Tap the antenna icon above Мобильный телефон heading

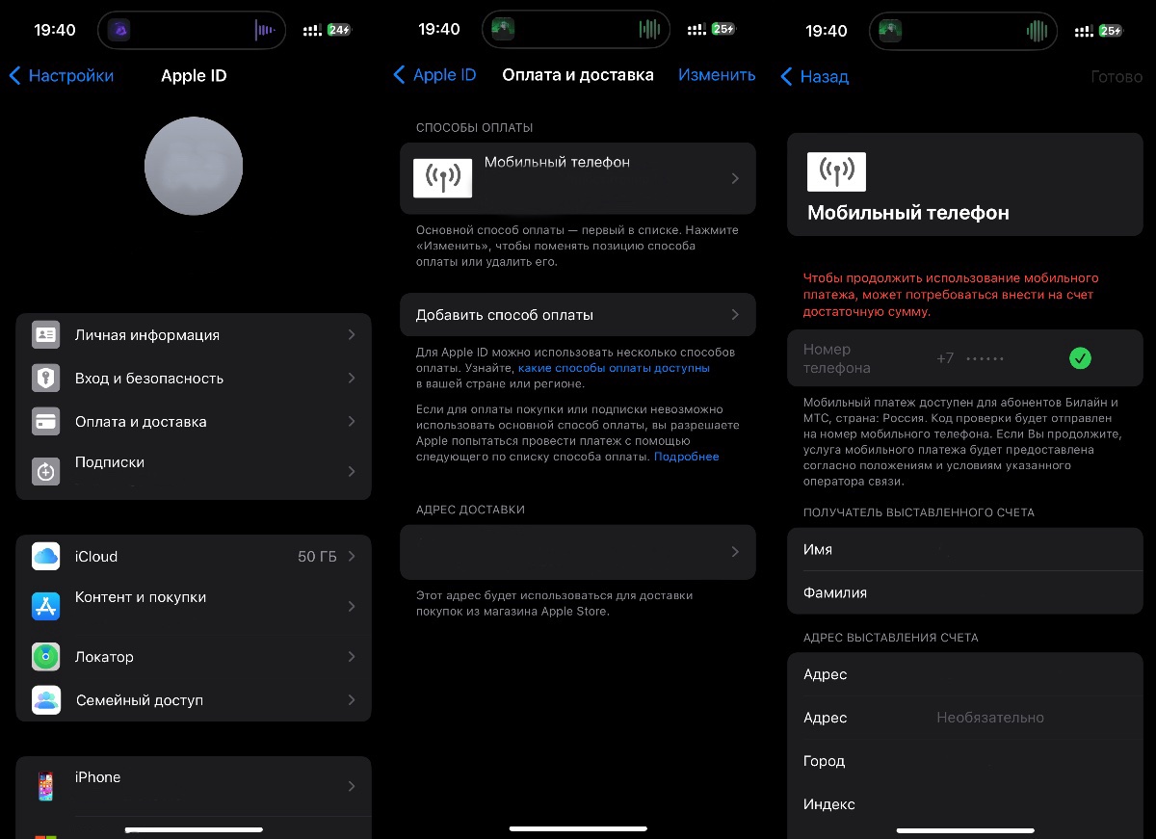(x=836, y=171)
